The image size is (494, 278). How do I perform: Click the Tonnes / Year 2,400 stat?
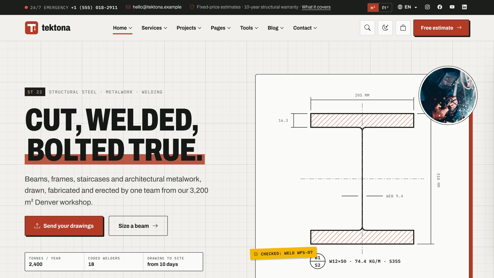[x=55, y=262]
